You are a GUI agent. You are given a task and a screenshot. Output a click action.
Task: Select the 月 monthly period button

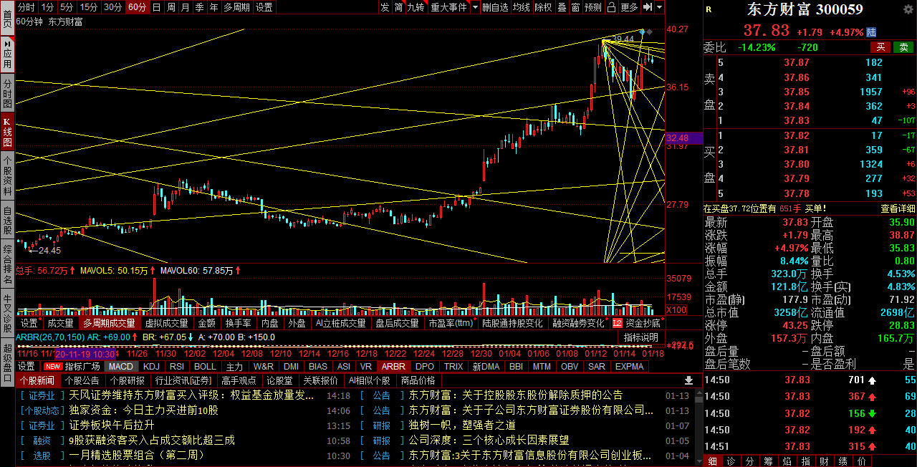pyautogui.click(x=185, y=7)
